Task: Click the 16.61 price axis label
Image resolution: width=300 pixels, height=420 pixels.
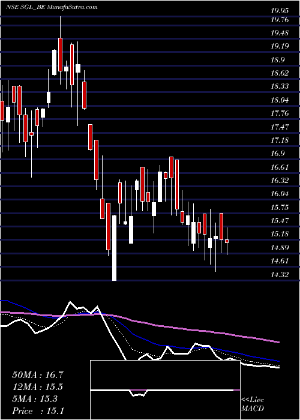Action: point(280,167)
